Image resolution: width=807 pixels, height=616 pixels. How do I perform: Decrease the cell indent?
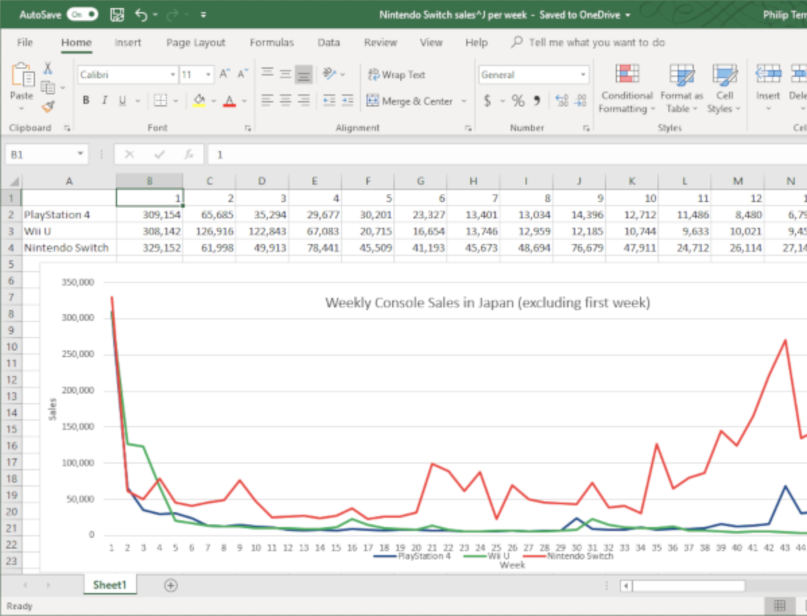(x=329, y=100)
